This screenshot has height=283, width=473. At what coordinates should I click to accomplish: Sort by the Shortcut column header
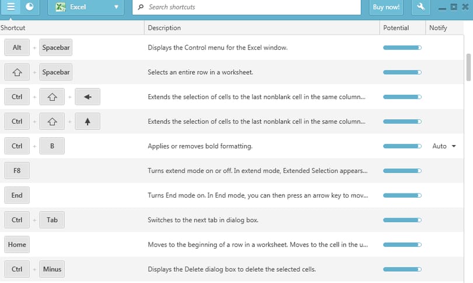[x=13, y=28]
